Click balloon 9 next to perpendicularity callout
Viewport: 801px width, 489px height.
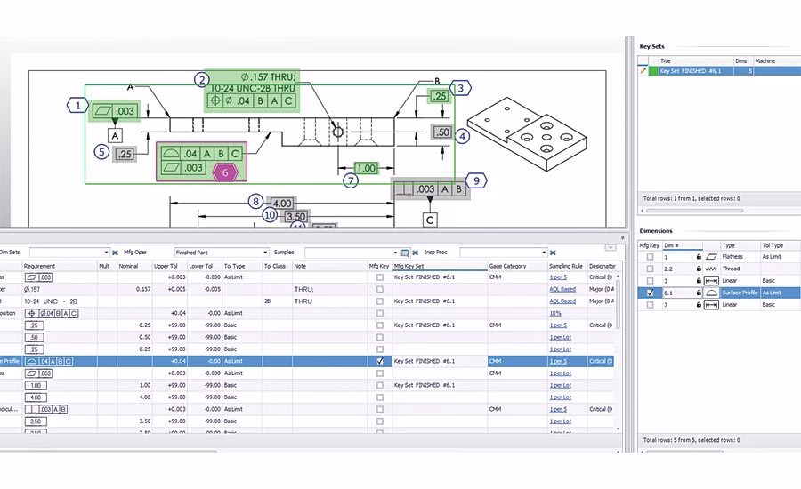pos(477,180)
